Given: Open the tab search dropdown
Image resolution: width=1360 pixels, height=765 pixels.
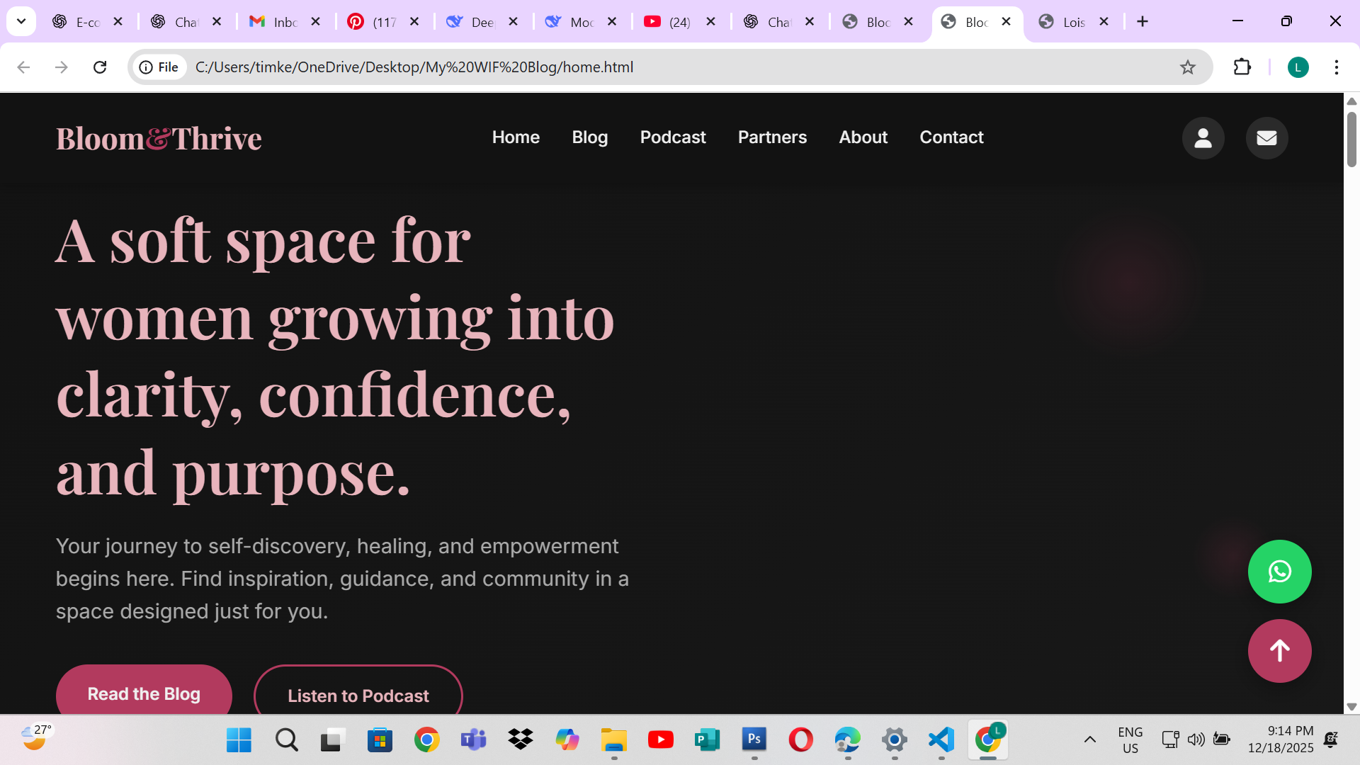Looking at the screenshot, I should pyautogui.click(x=21, y=21).
